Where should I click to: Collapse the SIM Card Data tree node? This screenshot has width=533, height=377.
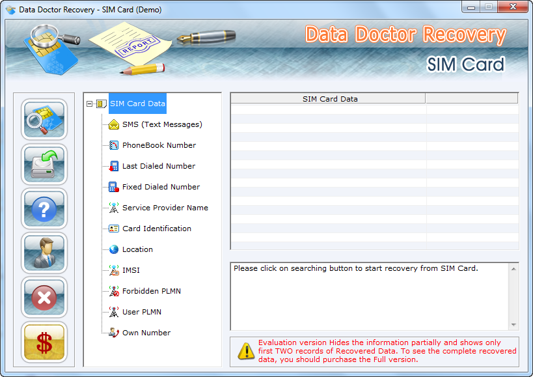point(89,104)
